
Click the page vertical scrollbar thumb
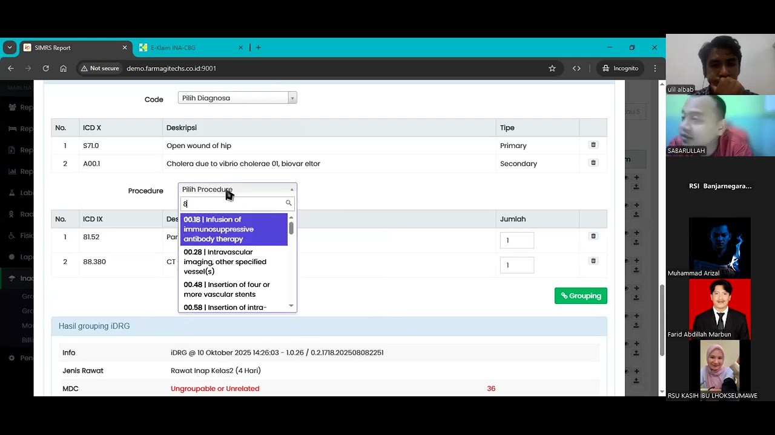coord(662,320)
